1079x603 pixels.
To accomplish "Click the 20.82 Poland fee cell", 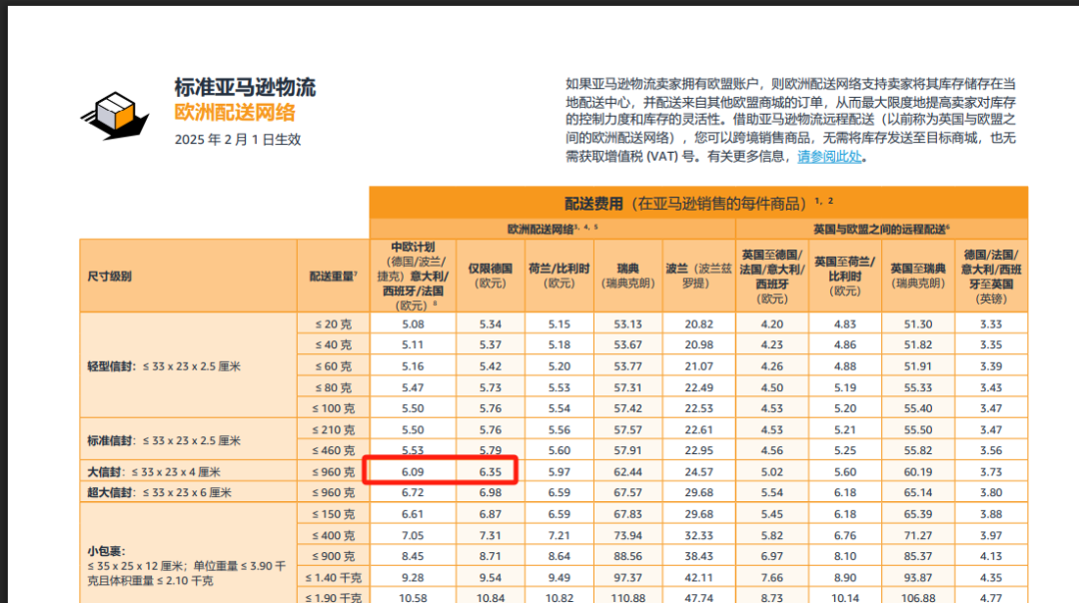I will tap(698, 323).
